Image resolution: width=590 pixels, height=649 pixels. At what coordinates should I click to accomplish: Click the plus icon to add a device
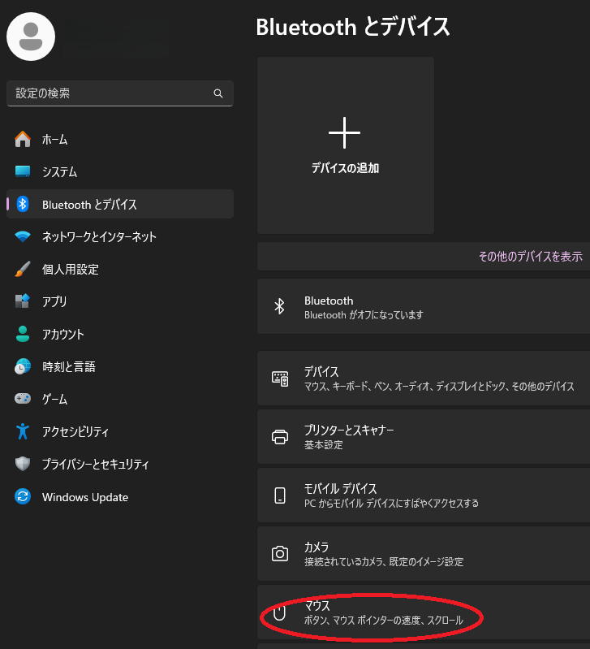click(344, 132)
